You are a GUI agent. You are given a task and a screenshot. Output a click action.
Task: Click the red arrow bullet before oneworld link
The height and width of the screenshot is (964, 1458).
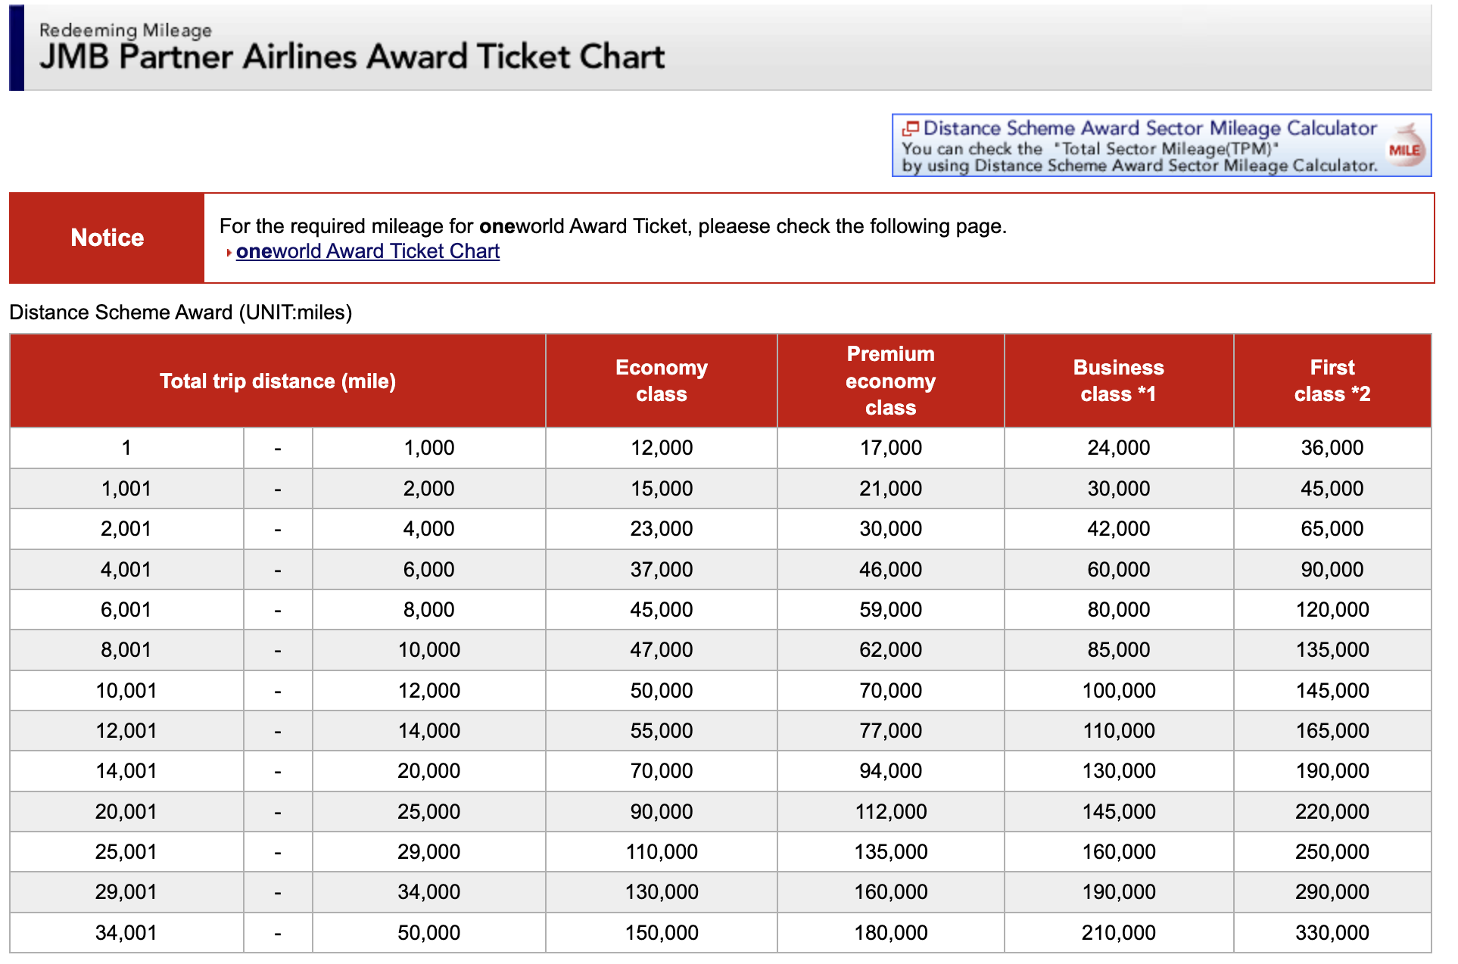(229, 253)
